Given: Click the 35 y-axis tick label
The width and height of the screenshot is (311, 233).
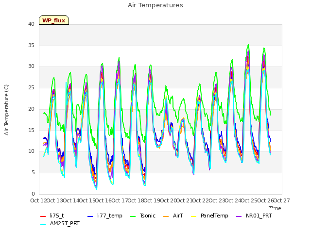Looking at the screenshot, I should pyautogui.click(x=31, y=45).
